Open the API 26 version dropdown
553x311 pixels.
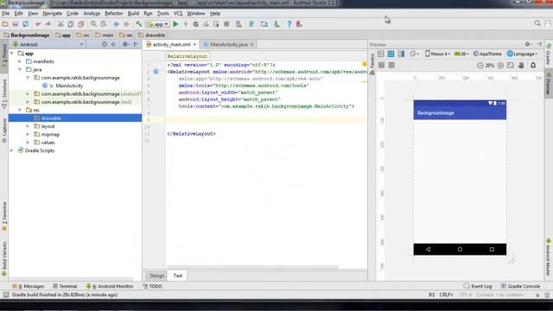pos(461,54)
